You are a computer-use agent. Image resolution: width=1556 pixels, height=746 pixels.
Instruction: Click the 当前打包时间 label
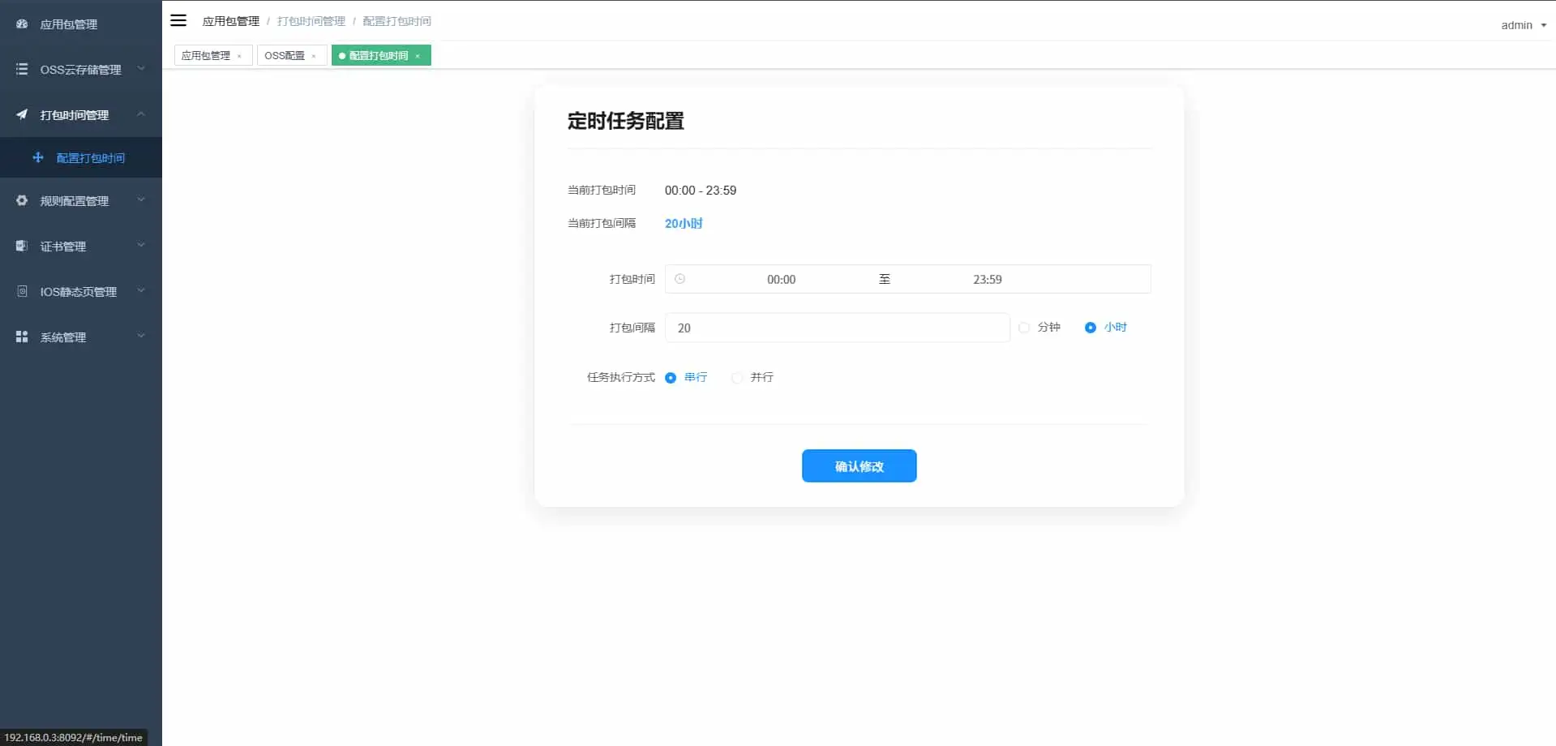coord(602,190)
